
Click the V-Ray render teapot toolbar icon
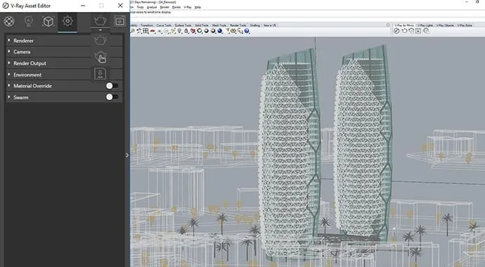pos(404,31)
